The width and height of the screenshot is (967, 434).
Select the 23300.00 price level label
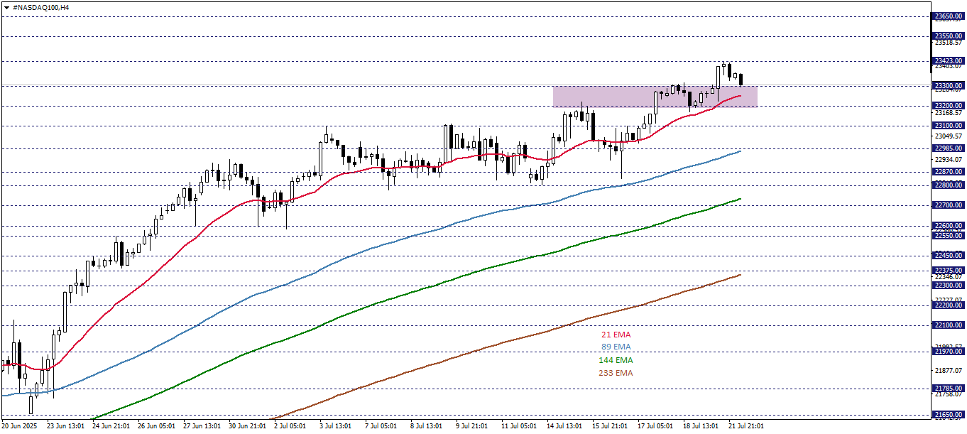[948, 86]
